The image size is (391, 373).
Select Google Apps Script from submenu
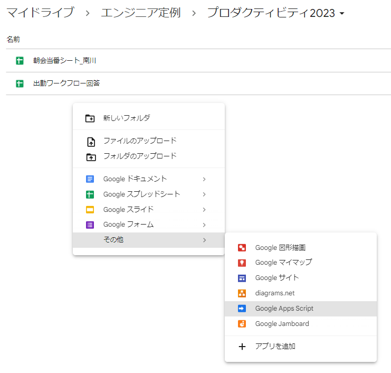301,309
